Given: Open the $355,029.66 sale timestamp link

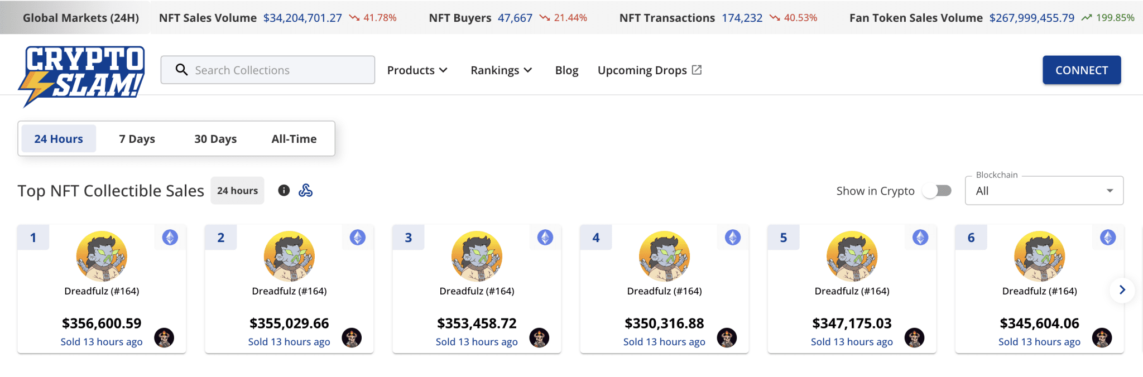Looking at the screenshot, I should pos(289,342).
